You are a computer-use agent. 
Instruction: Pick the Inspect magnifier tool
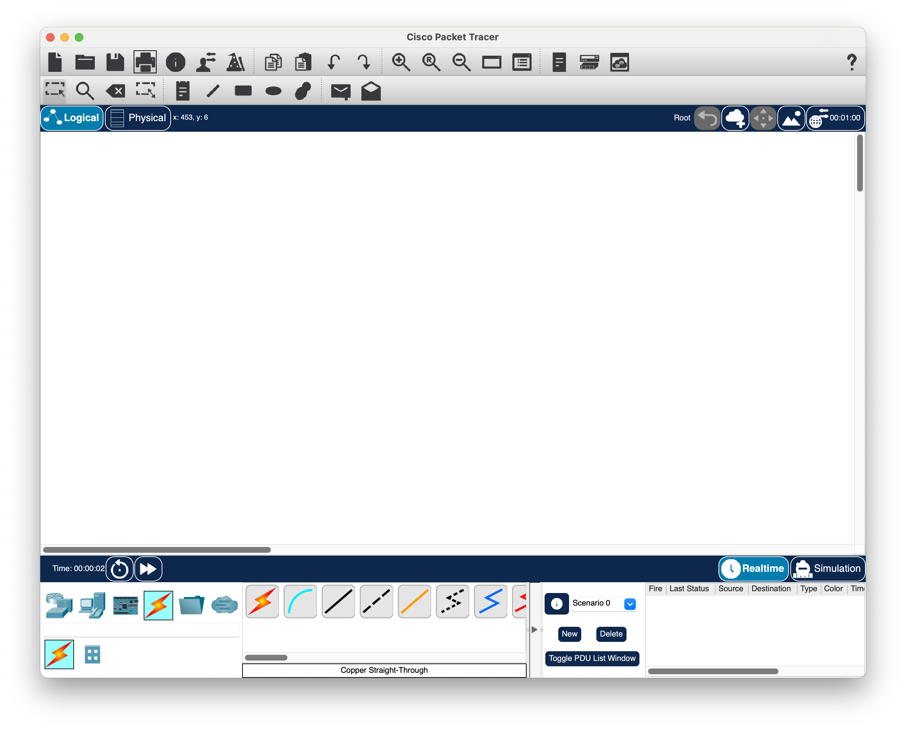pyautogui.click(x=84, y=90)
